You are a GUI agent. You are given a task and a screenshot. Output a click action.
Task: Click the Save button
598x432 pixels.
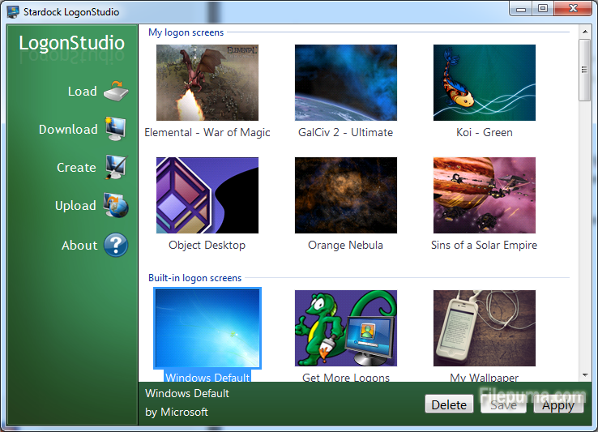click(503, 405)
